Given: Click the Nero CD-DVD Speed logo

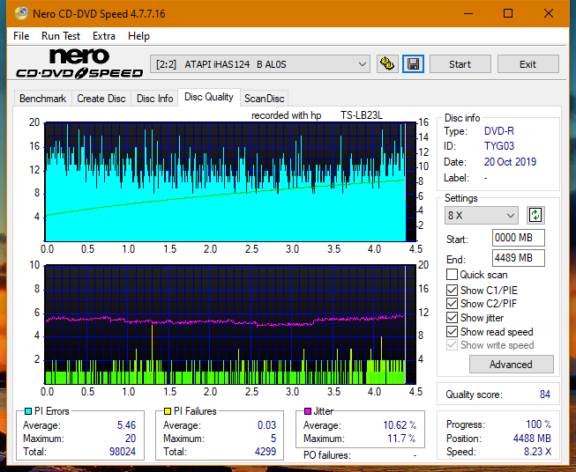Looking at the screenshot, I should [79, 63].
